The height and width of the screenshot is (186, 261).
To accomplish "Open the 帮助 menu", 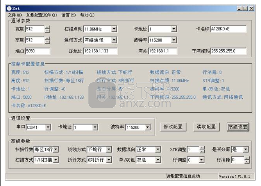I will click(87, 15).
